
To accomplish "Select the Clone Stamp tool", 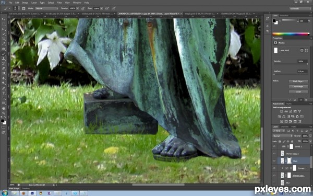I will click(4, 59).
